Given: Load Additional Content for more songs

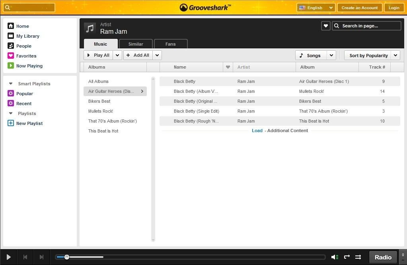Looking at the screenshot, I should (x=257, y=130).
